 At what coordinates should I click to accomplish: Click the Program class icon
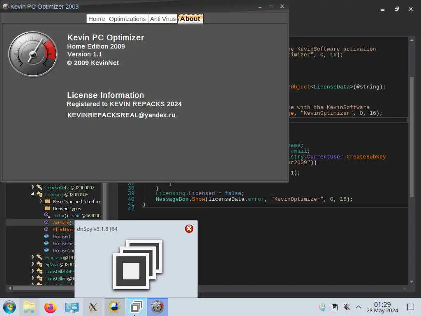tap(39, 257)
